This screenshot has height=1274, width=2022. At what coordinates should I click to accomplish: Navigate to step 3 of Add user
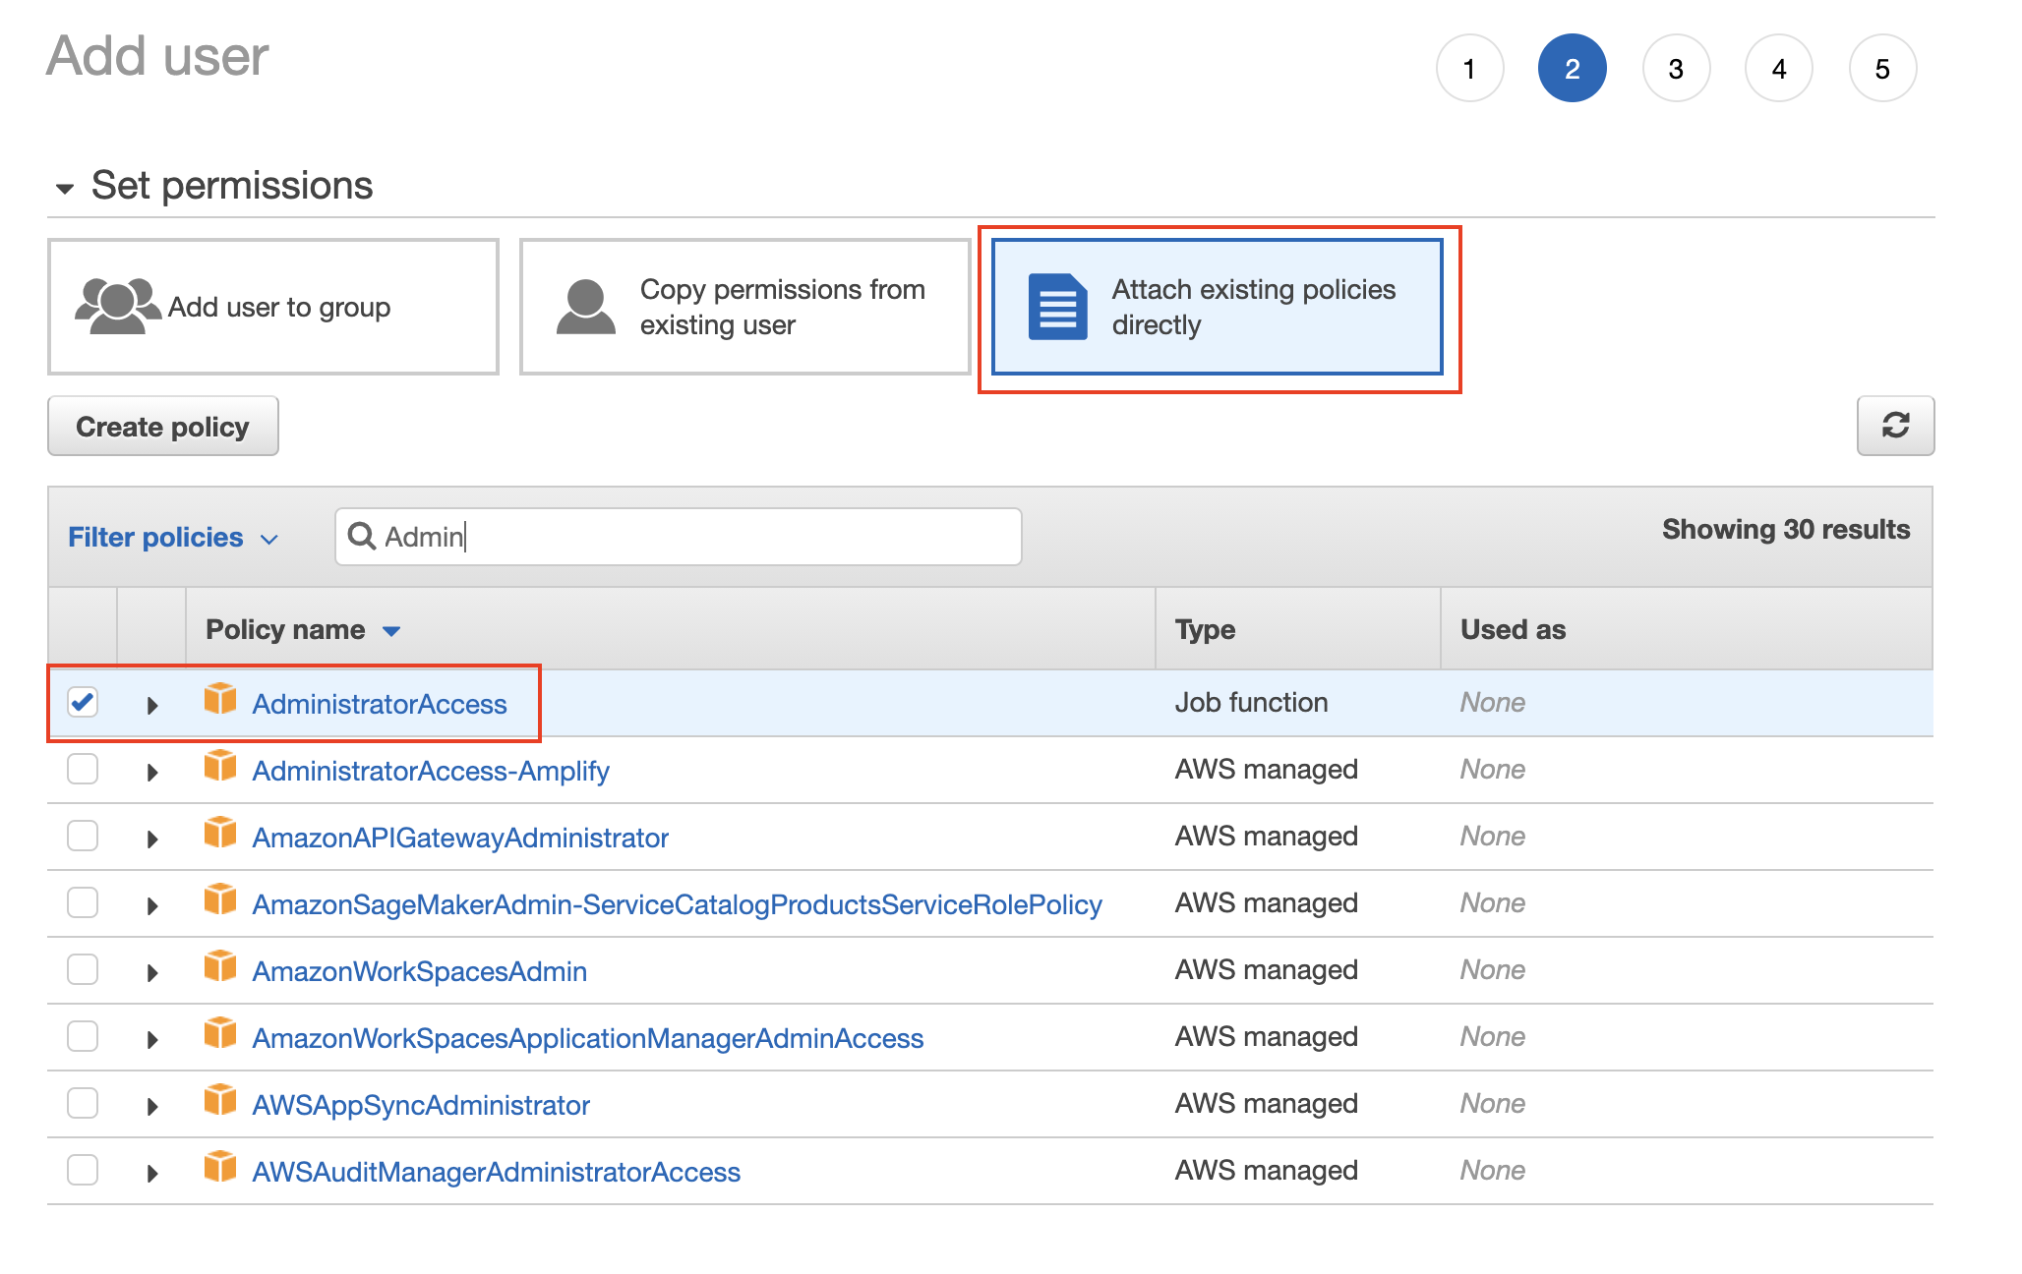(x=1676, y=68)
